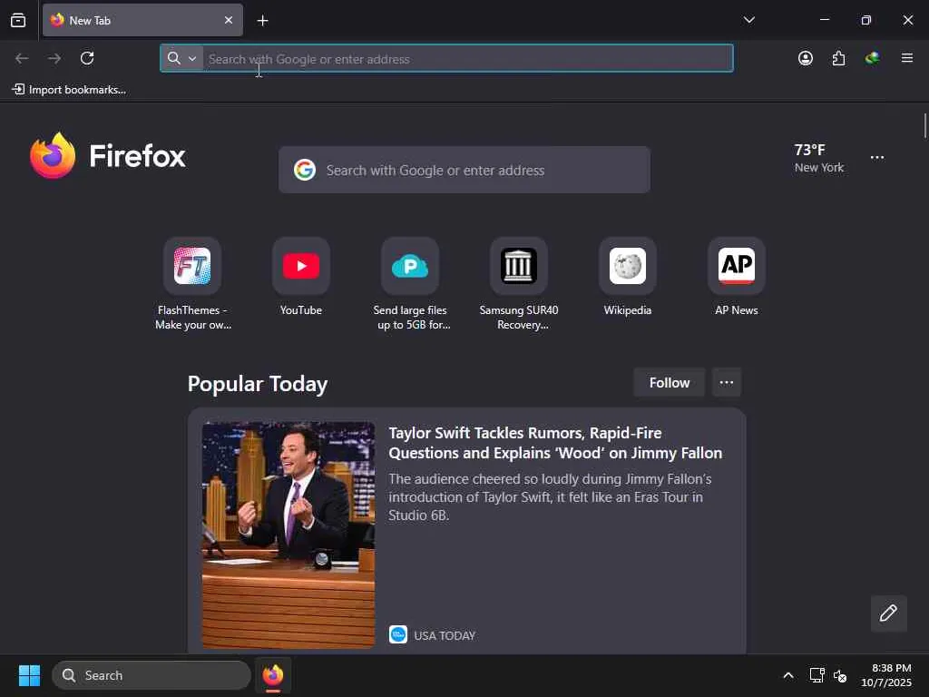Click the article summary about Studio 6B
This screenshot has width=929, height=697.
click(x=550, y=496)
